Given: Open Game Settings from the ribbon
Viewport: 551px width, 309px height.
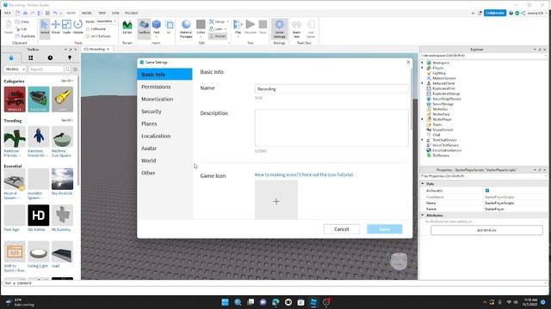Looking at the screenshot, I should pyautogui.click(x=279, y=28).
